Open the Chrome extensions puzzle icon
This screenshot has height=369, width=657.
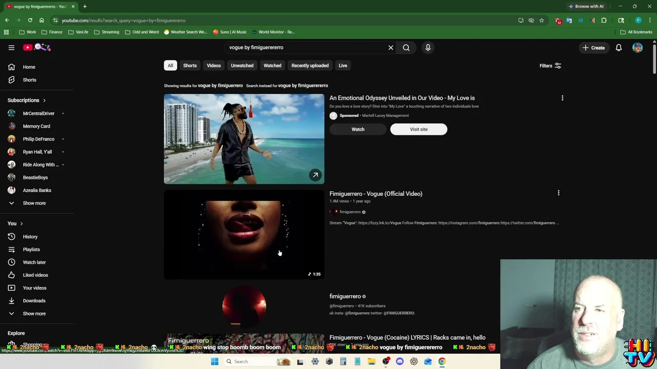pos(604,20)
